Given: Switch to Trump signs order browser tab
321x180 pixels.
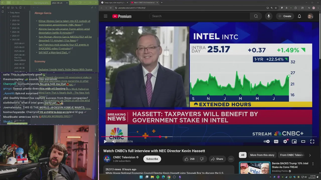Looking at the screenshot, I should pos(114,2).
